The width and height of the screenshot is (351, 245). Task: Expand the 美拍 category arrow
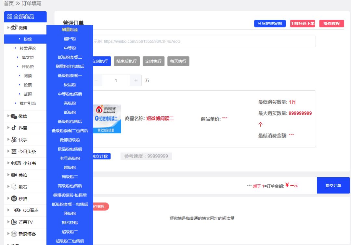(8, 175)
